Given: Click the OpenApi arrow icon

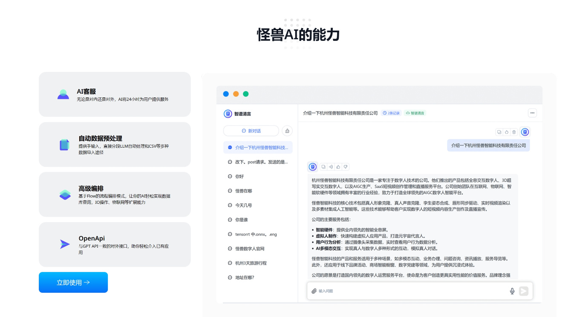Looking at the screenshot, I should pyautogui.click(x=64, y=244).
